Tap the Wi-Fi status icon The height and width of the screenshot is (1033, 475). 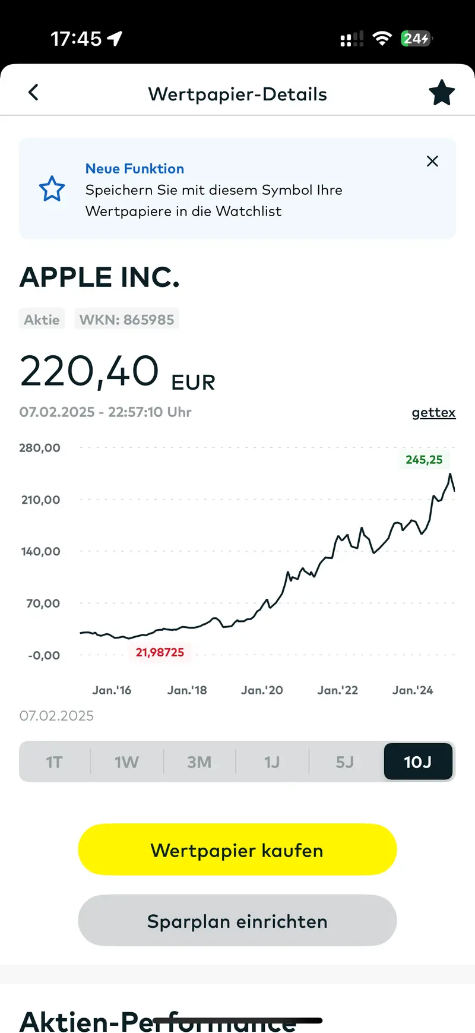point(382,39)
